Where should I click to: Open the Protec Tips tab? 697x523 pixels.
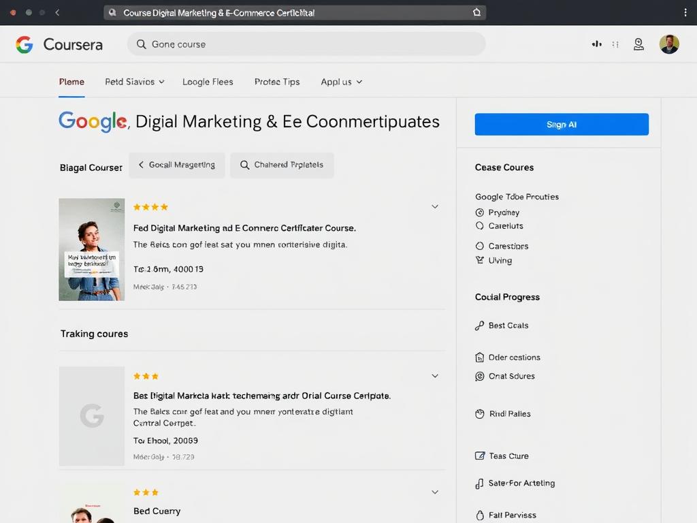tap(277, 82)
